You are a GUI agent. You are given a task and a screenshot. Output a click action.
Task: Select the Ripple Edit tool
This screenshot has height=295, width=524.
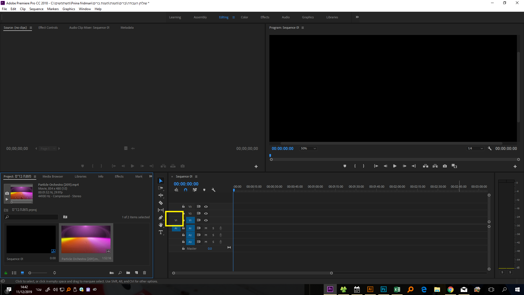161,195
